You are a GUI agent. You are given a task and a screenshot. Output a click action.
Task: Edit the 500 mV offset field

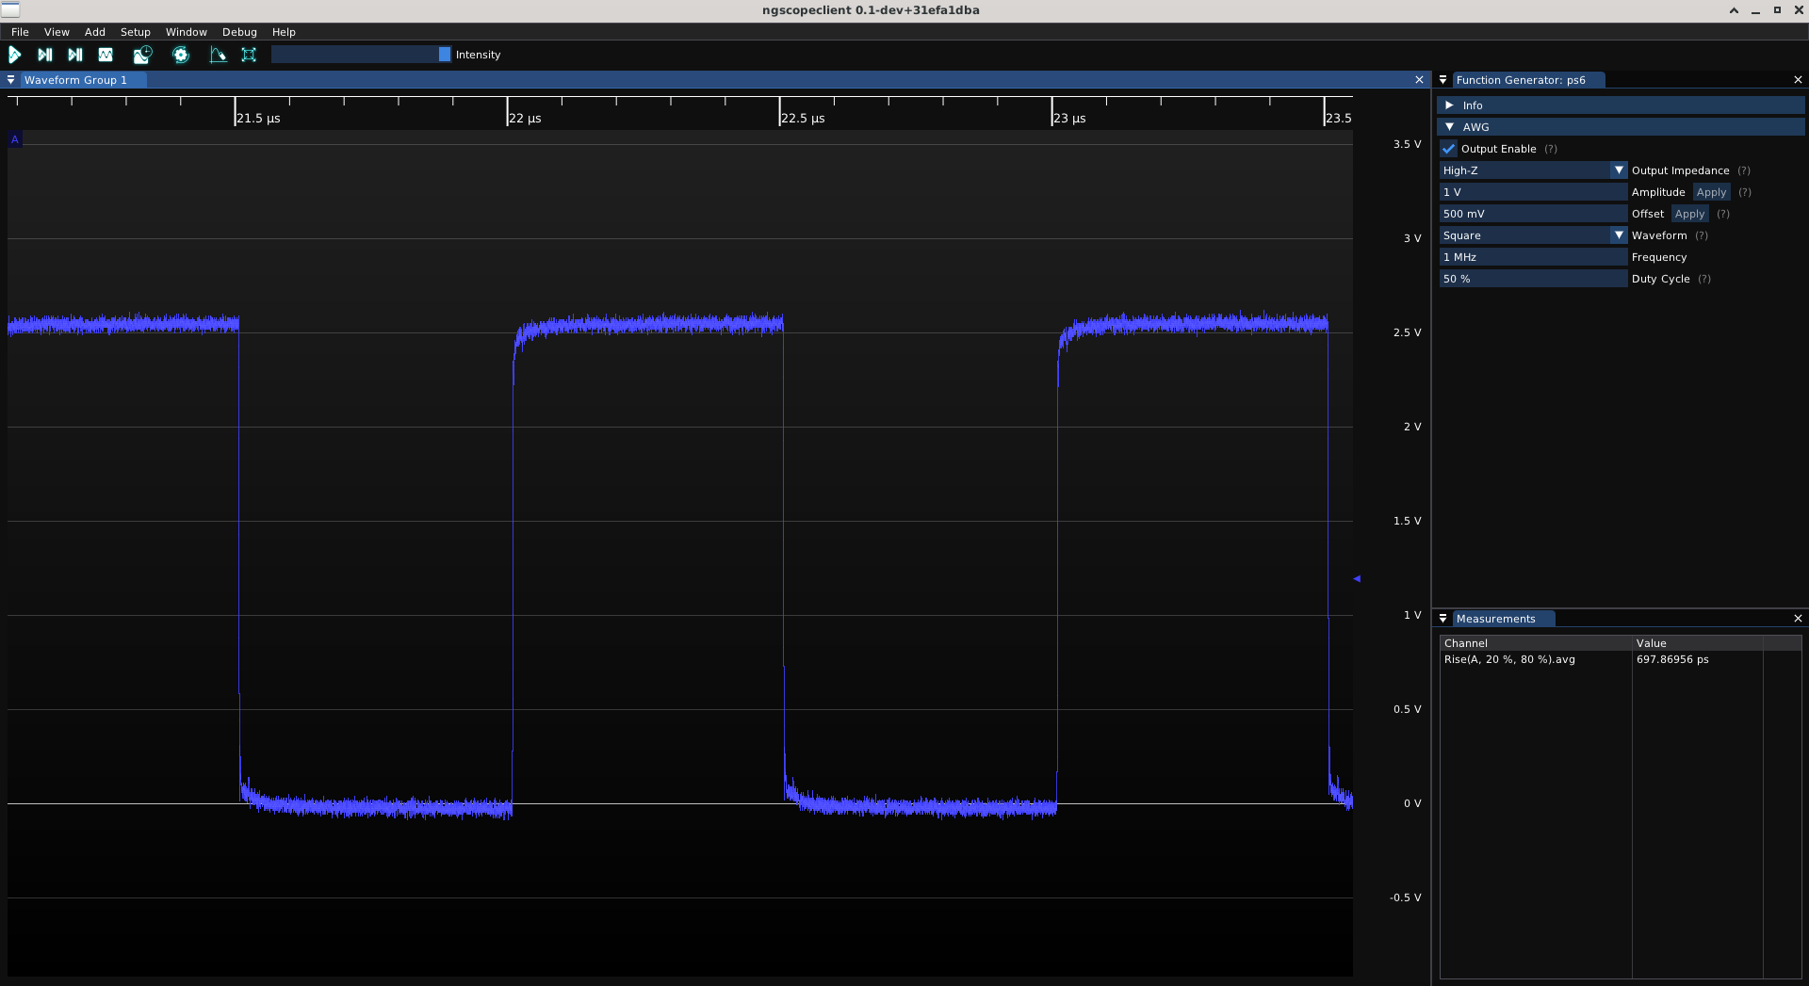tap(1533, 214)
